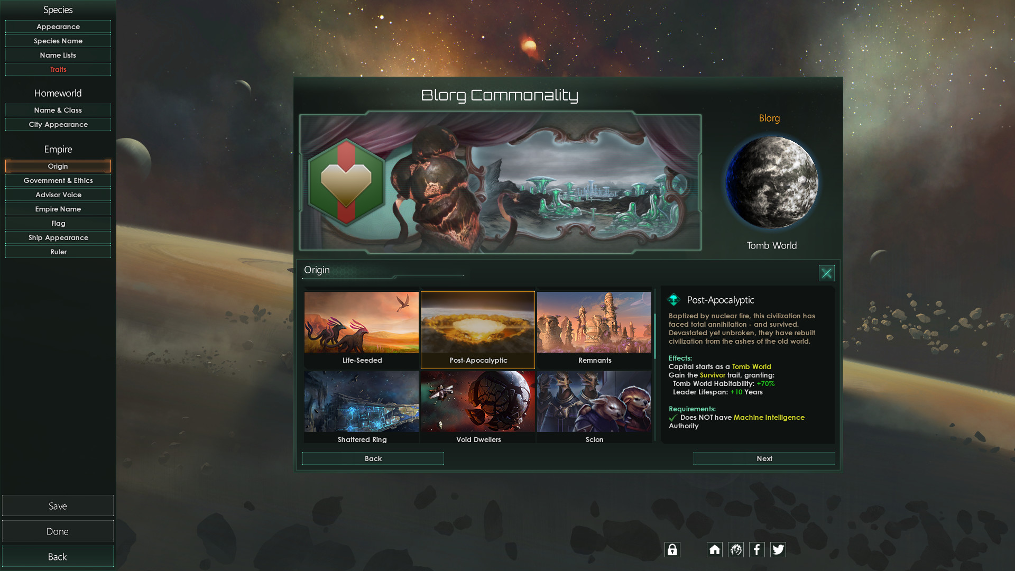Toggle the lock icon on screen
The image size is (1015, 571).
(x=671, y=549)
